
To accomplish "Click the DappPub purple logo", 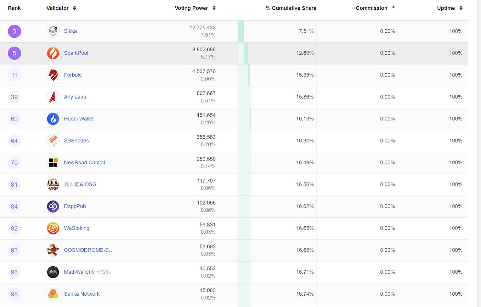I will 53,206.
